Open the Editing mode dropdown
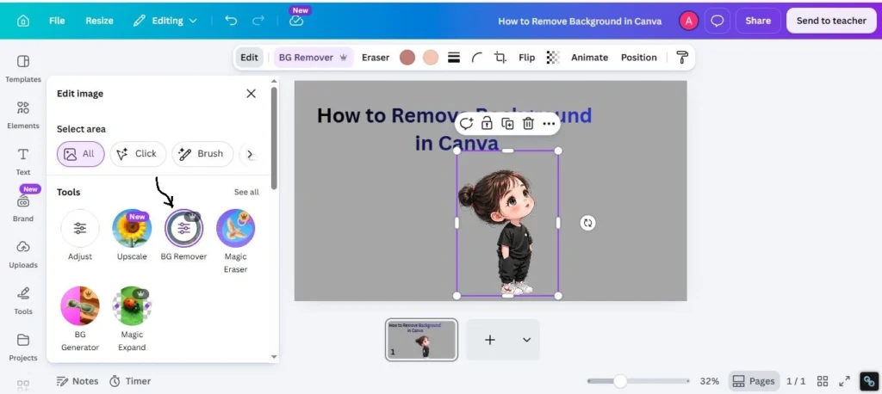 coord(165,21)
